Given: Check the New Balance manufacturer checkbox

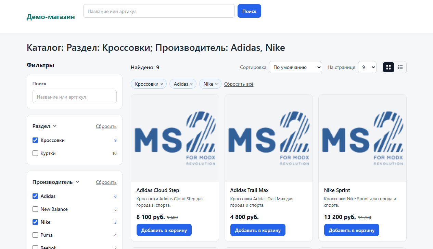Looking at the screenshot, I should (35, 209).
